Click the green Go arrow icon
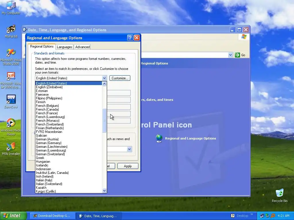294x220 pixels. [237, 55]
